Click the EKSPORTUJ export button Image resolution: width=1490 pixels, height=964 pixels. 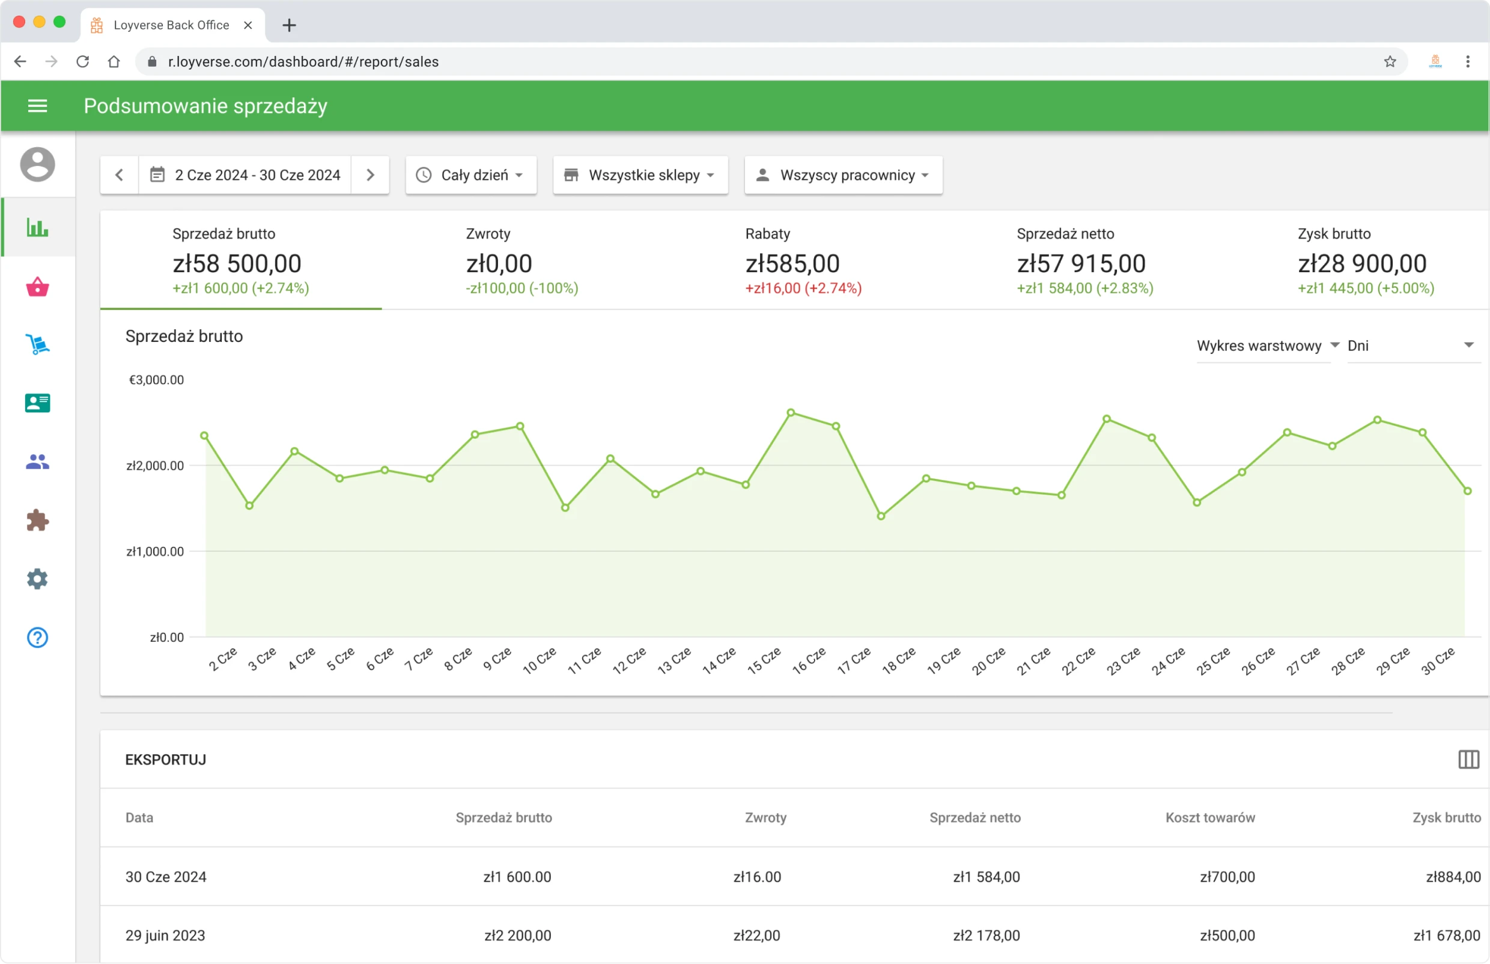tap(165, 759)
